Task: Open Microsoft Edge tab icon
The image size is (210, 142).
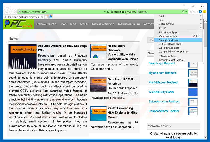Action: (51, 17)
